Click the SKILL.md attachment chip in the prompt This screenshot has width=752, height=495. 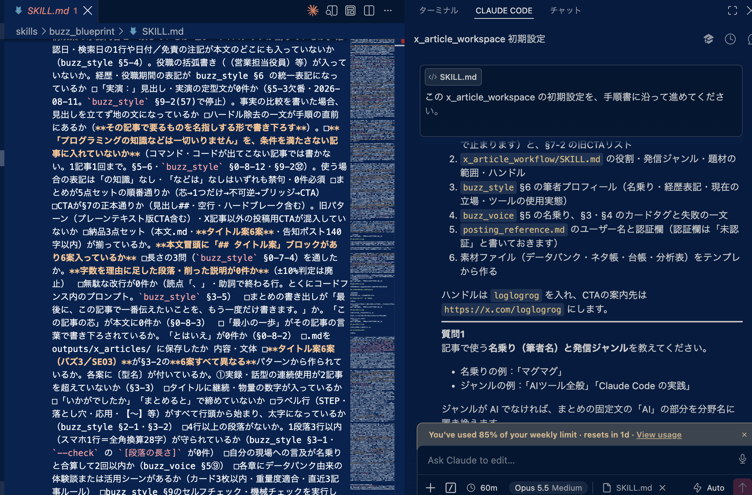click(x=453, y=77)
